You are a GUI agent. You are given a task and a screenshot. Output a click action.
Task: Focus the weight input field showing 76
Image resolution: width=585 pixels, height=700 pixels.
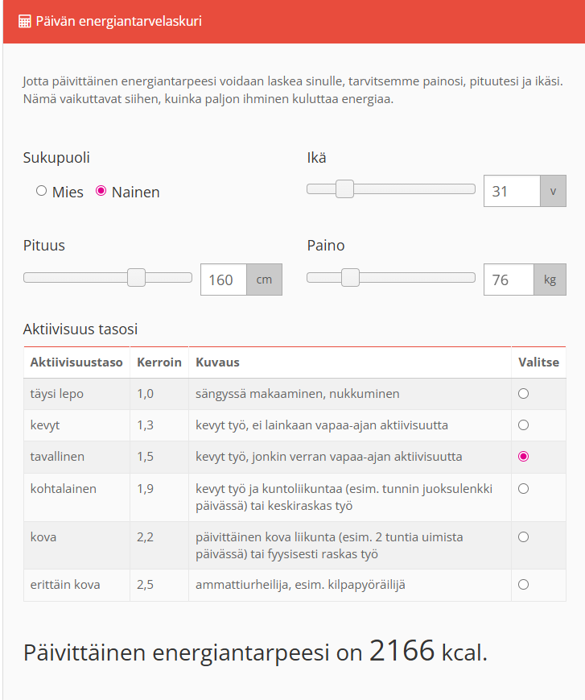tap(509, 280)
